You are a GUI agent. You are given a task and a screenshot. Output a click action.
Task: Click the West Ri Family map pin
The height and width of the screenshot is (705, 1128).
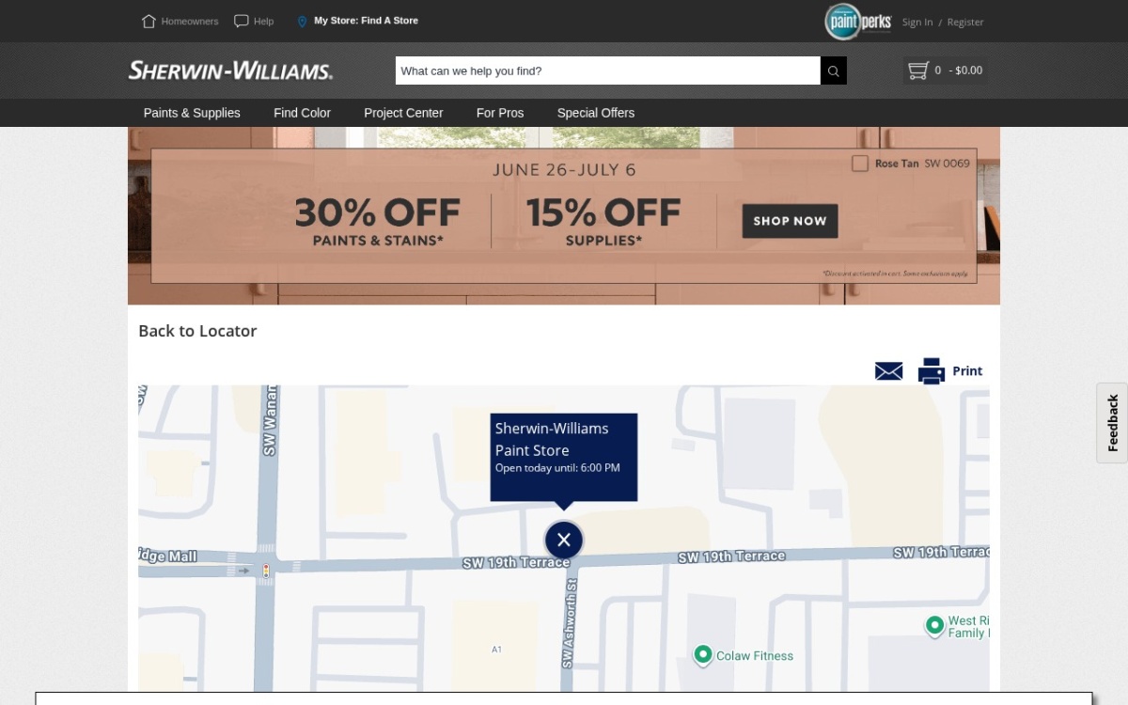point(934,626)
